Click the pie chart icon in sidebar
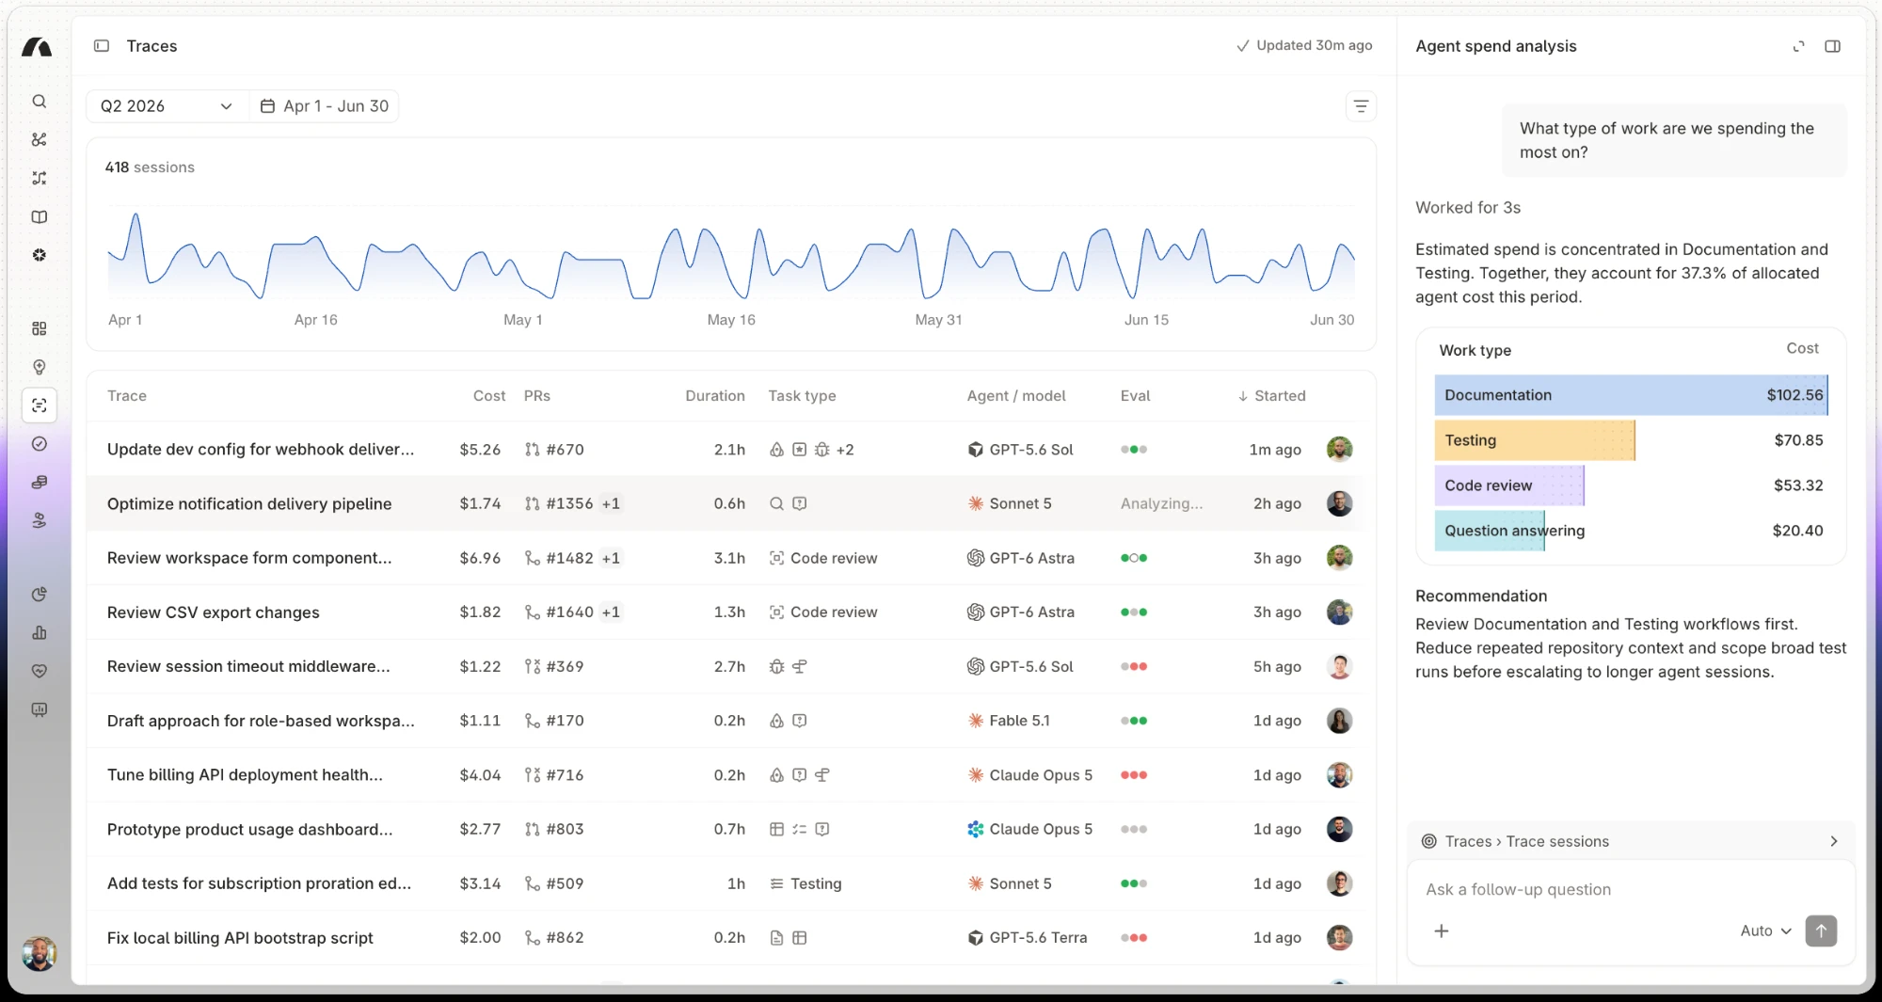Image resolution: width=1882 pixels, height=1002 pixels. pos(39,595)
